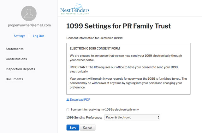Click the Settings link

[19, 36]
